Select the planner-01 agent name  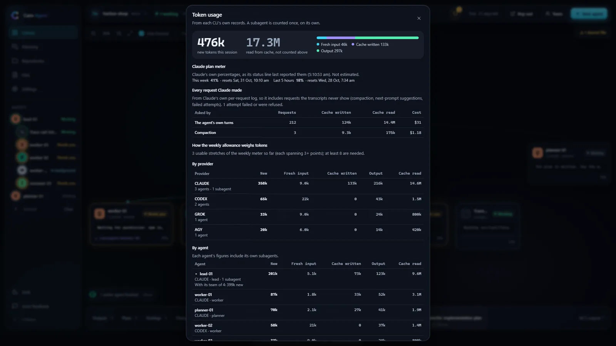[x=204, y=310]
